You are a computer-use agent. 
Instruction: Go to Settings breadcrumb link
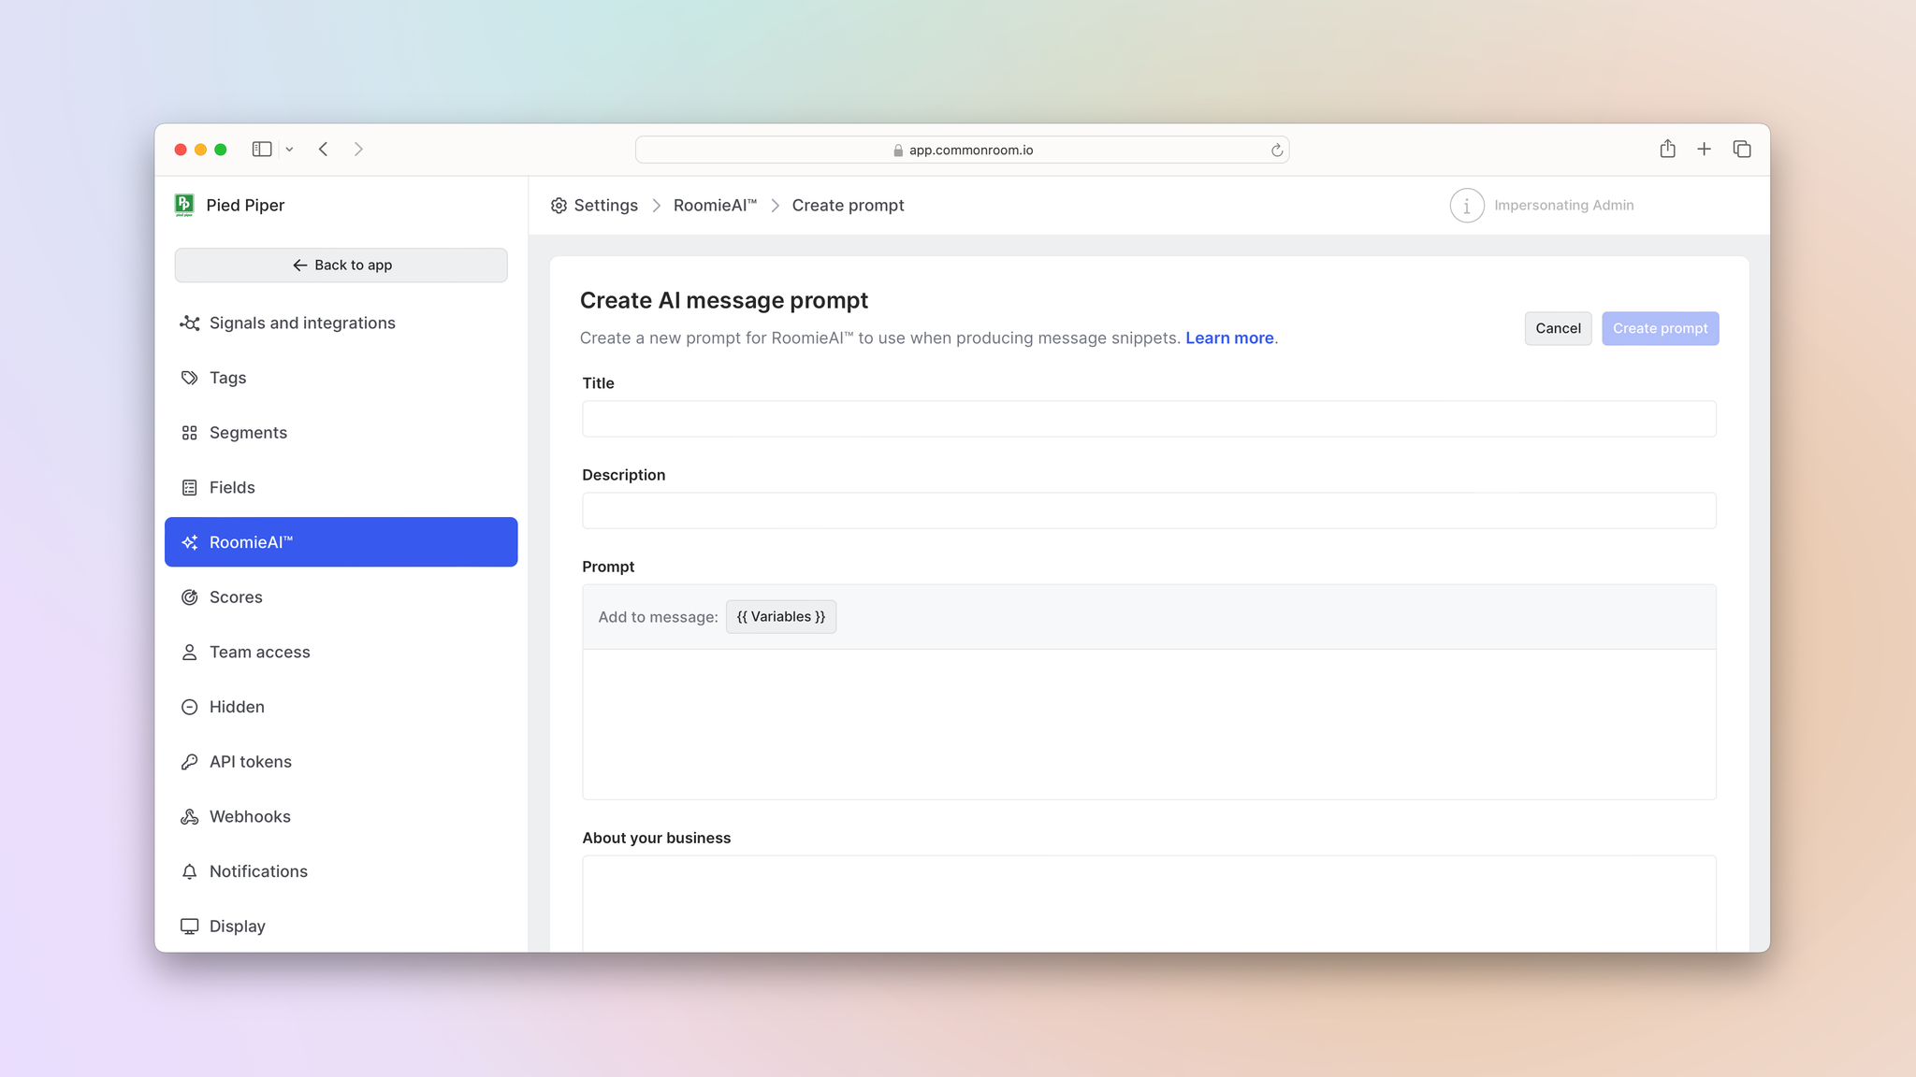605,206
